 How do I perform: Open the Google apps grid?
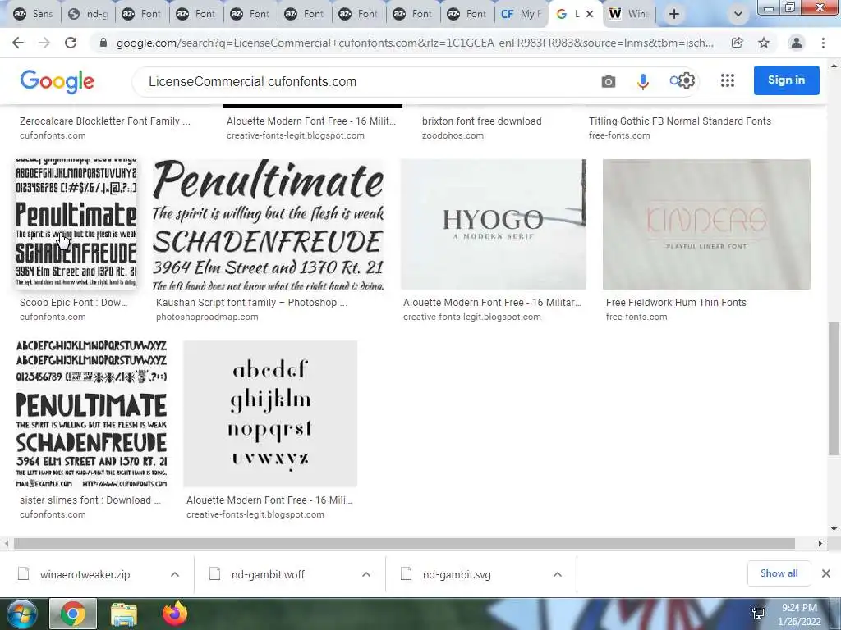coord(728,80)
